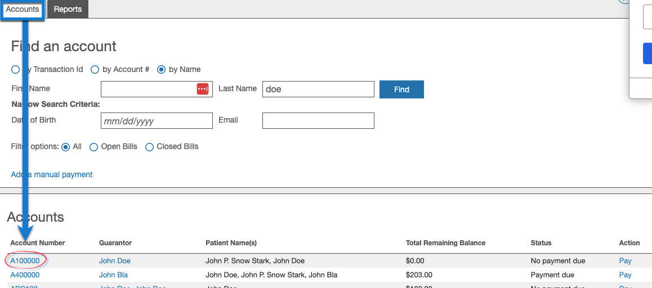Screen dimensions: 652x288
Task: Select search by Account # option
Action: click(95, 70)
